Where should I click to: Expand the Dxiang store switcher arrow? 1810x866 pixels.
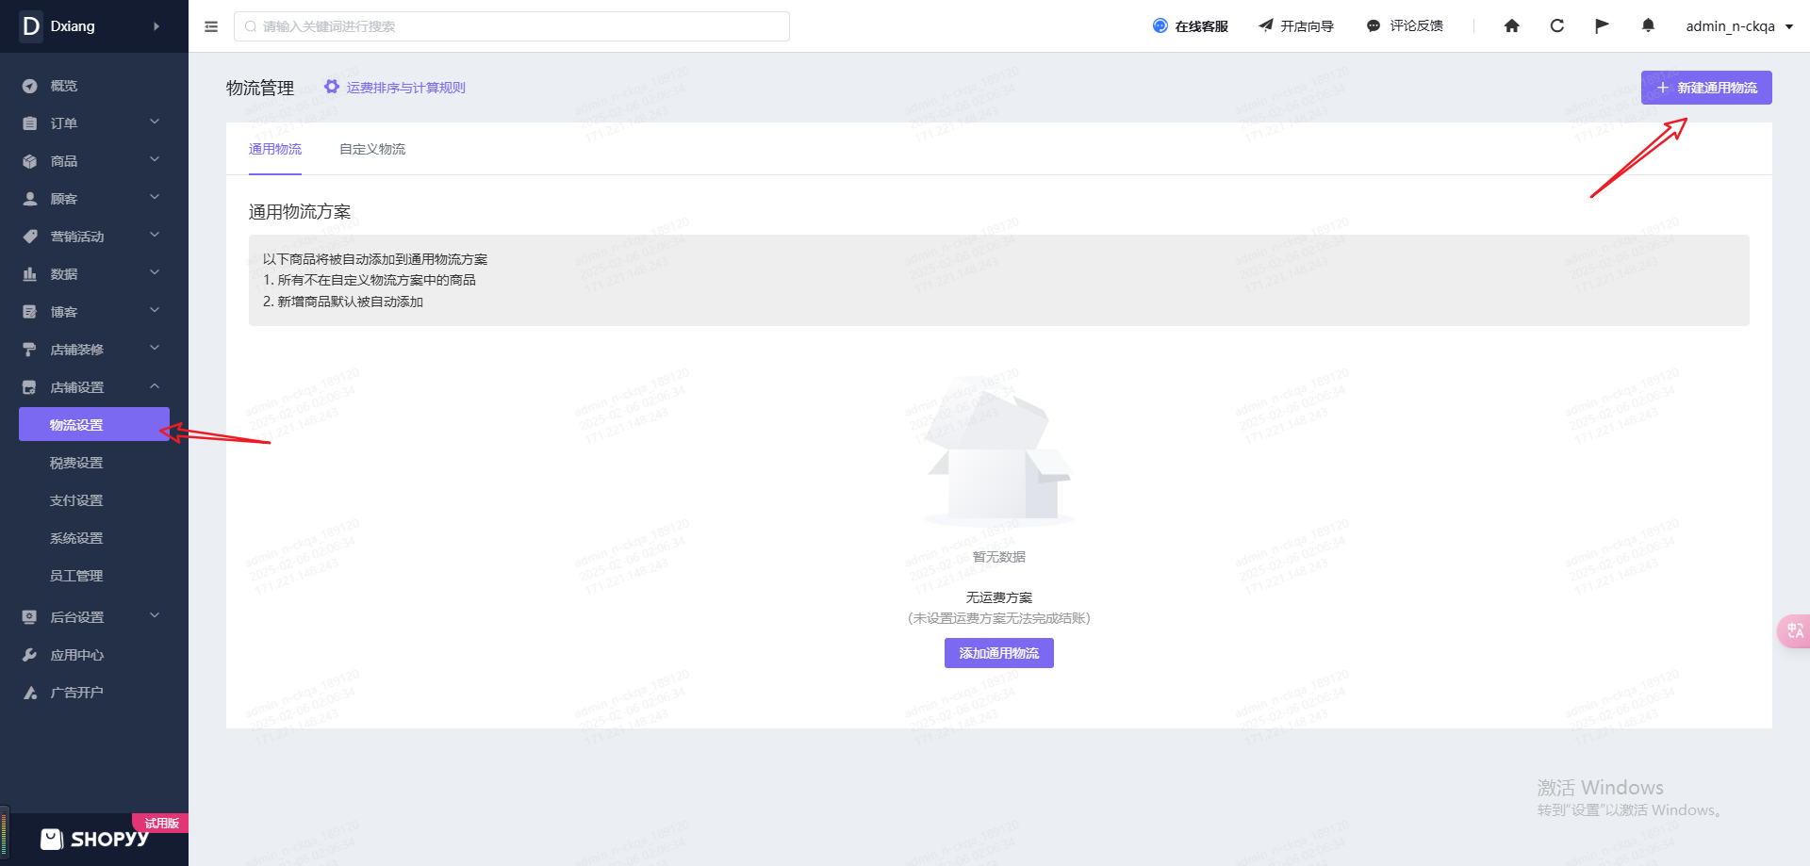point(156,26)
